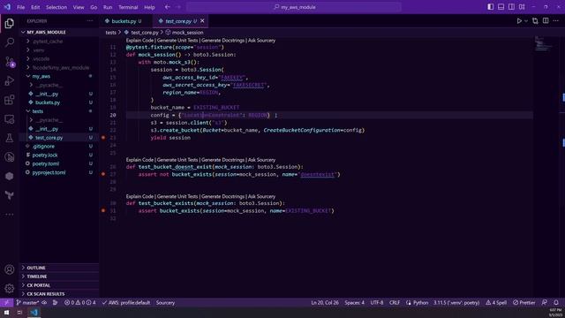
Task: Open the Terraform icon view in activity bar
Action: coord(10,195)
